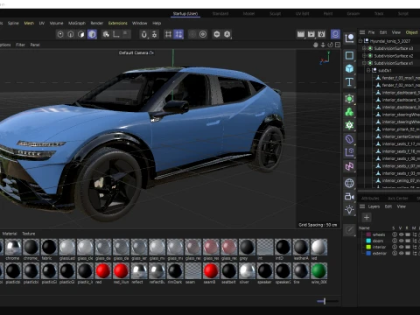This screenshot has width=420, height=315.
Task: Open Material manager Texture menu
Action: click(x=29, y=234)
